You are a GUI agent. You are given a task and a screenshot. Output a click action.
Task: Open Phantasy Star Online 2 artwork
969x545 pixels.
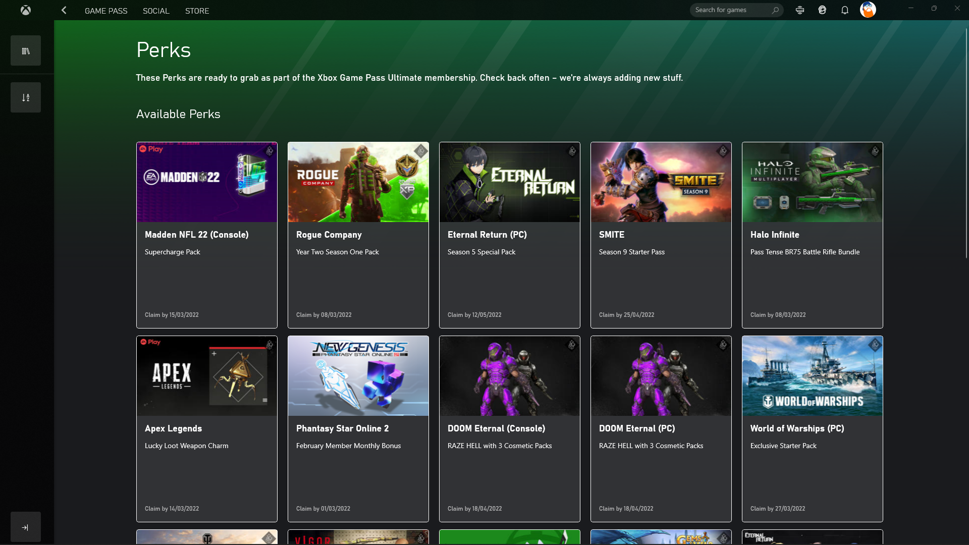pyautogui.click(x=358, y=376)
